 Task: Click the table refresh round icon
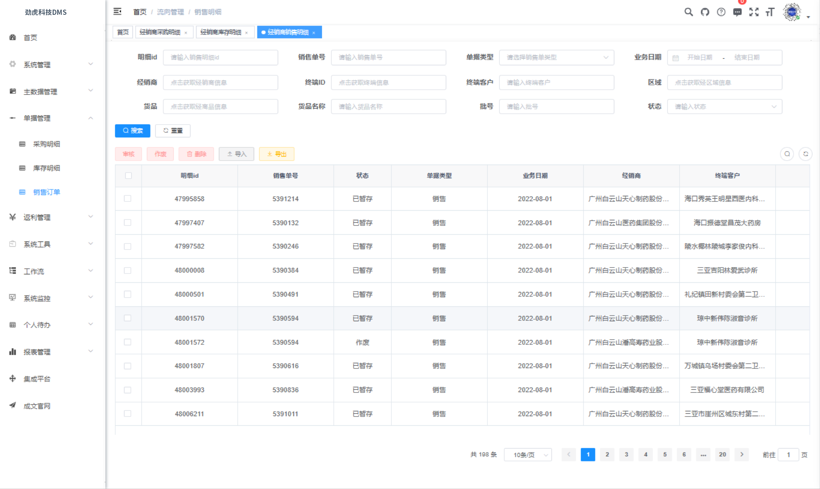[805, 154]
